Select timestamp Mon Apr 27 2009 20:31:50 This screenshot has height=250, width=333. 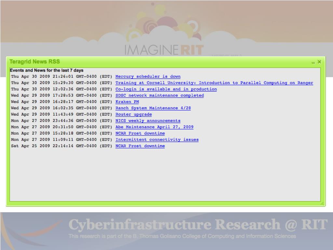(61, 127)
